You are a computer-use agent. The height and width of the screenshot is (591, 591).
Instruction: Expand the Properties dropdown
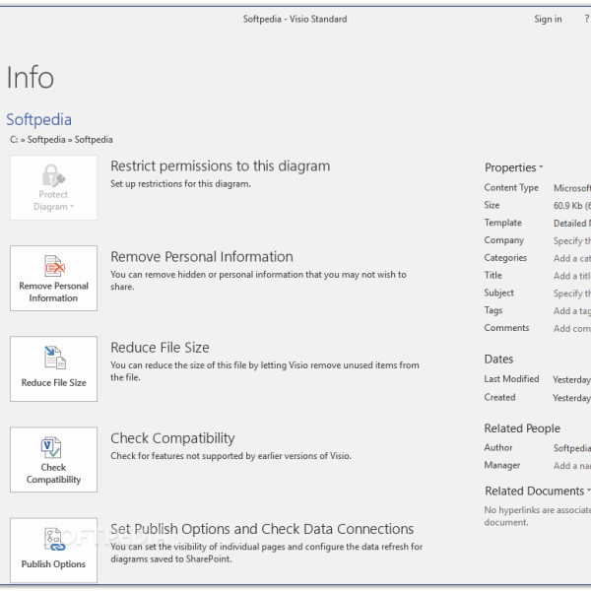click(x=514, y=167)
